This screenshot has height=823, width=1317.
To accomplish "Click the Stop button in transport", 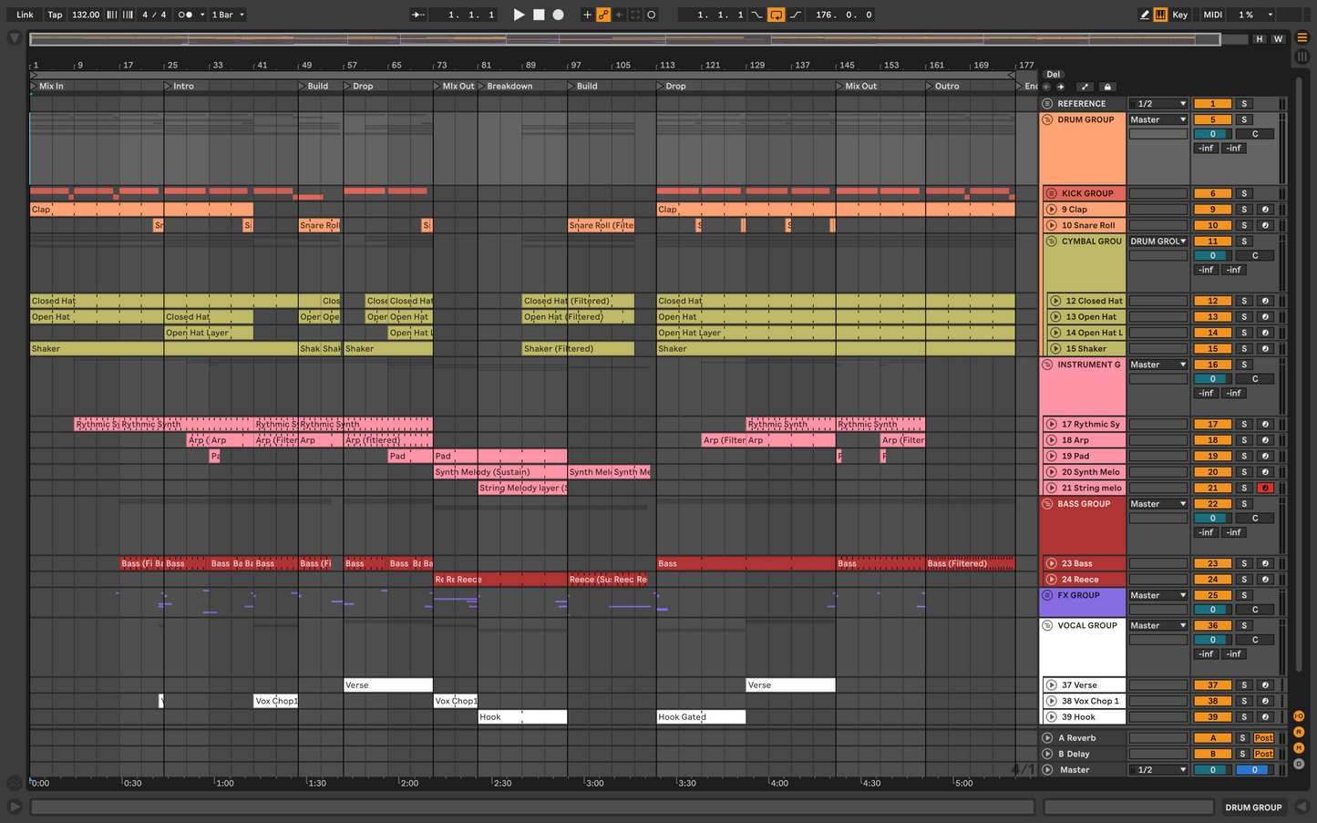I will click(539, 15).
